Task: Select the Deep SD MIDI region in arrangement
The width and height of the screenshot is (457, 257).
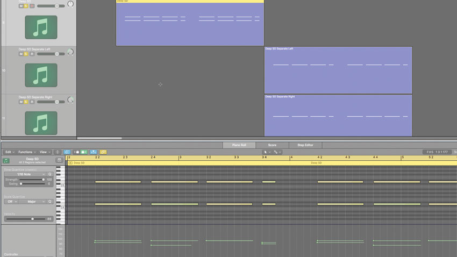Action: point(190,23)
